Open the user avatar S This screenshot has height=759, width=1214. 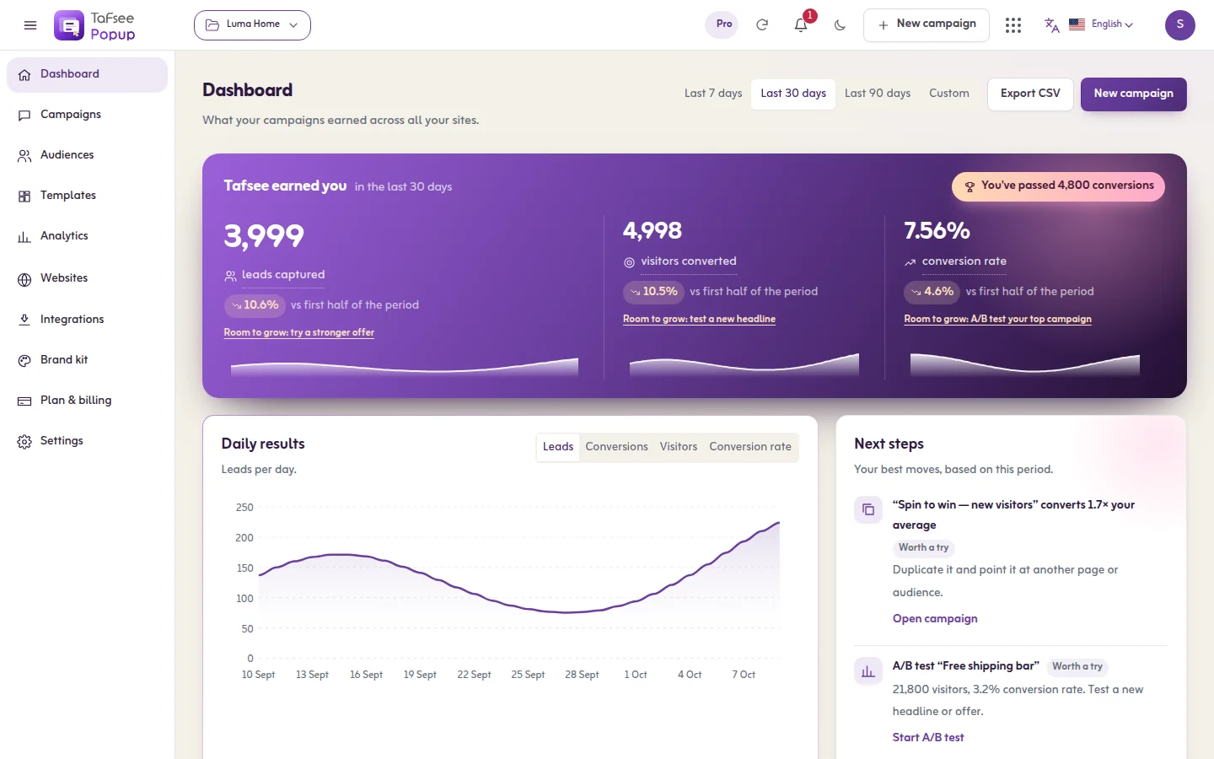[1180, 25]
